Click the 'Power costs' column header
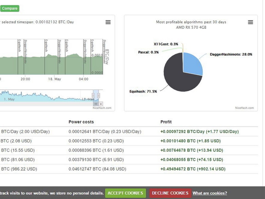Image resolution: width=265 pixels, height=199 pixels. (x=81, y=122)
